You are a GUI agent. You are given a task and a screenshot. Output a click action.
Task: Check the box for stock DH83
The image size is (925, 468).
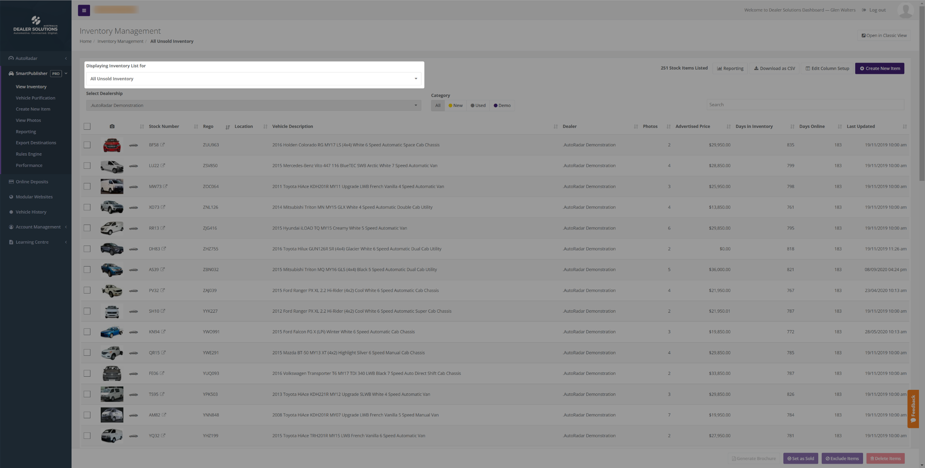click(87, 249)
